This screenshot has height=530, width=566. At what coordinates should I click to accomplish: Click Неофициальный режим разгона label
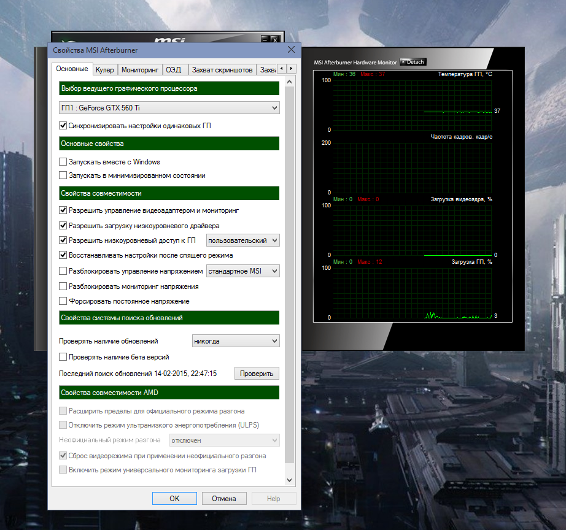(110, 440)
